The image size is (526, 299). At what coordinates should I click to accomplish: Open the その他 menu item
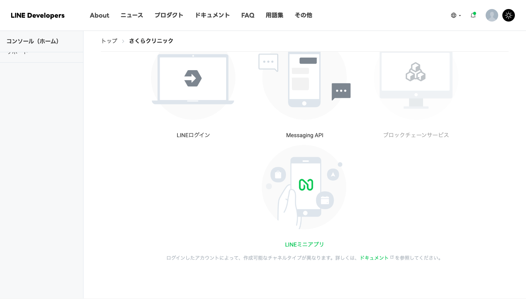coord(303,15)
